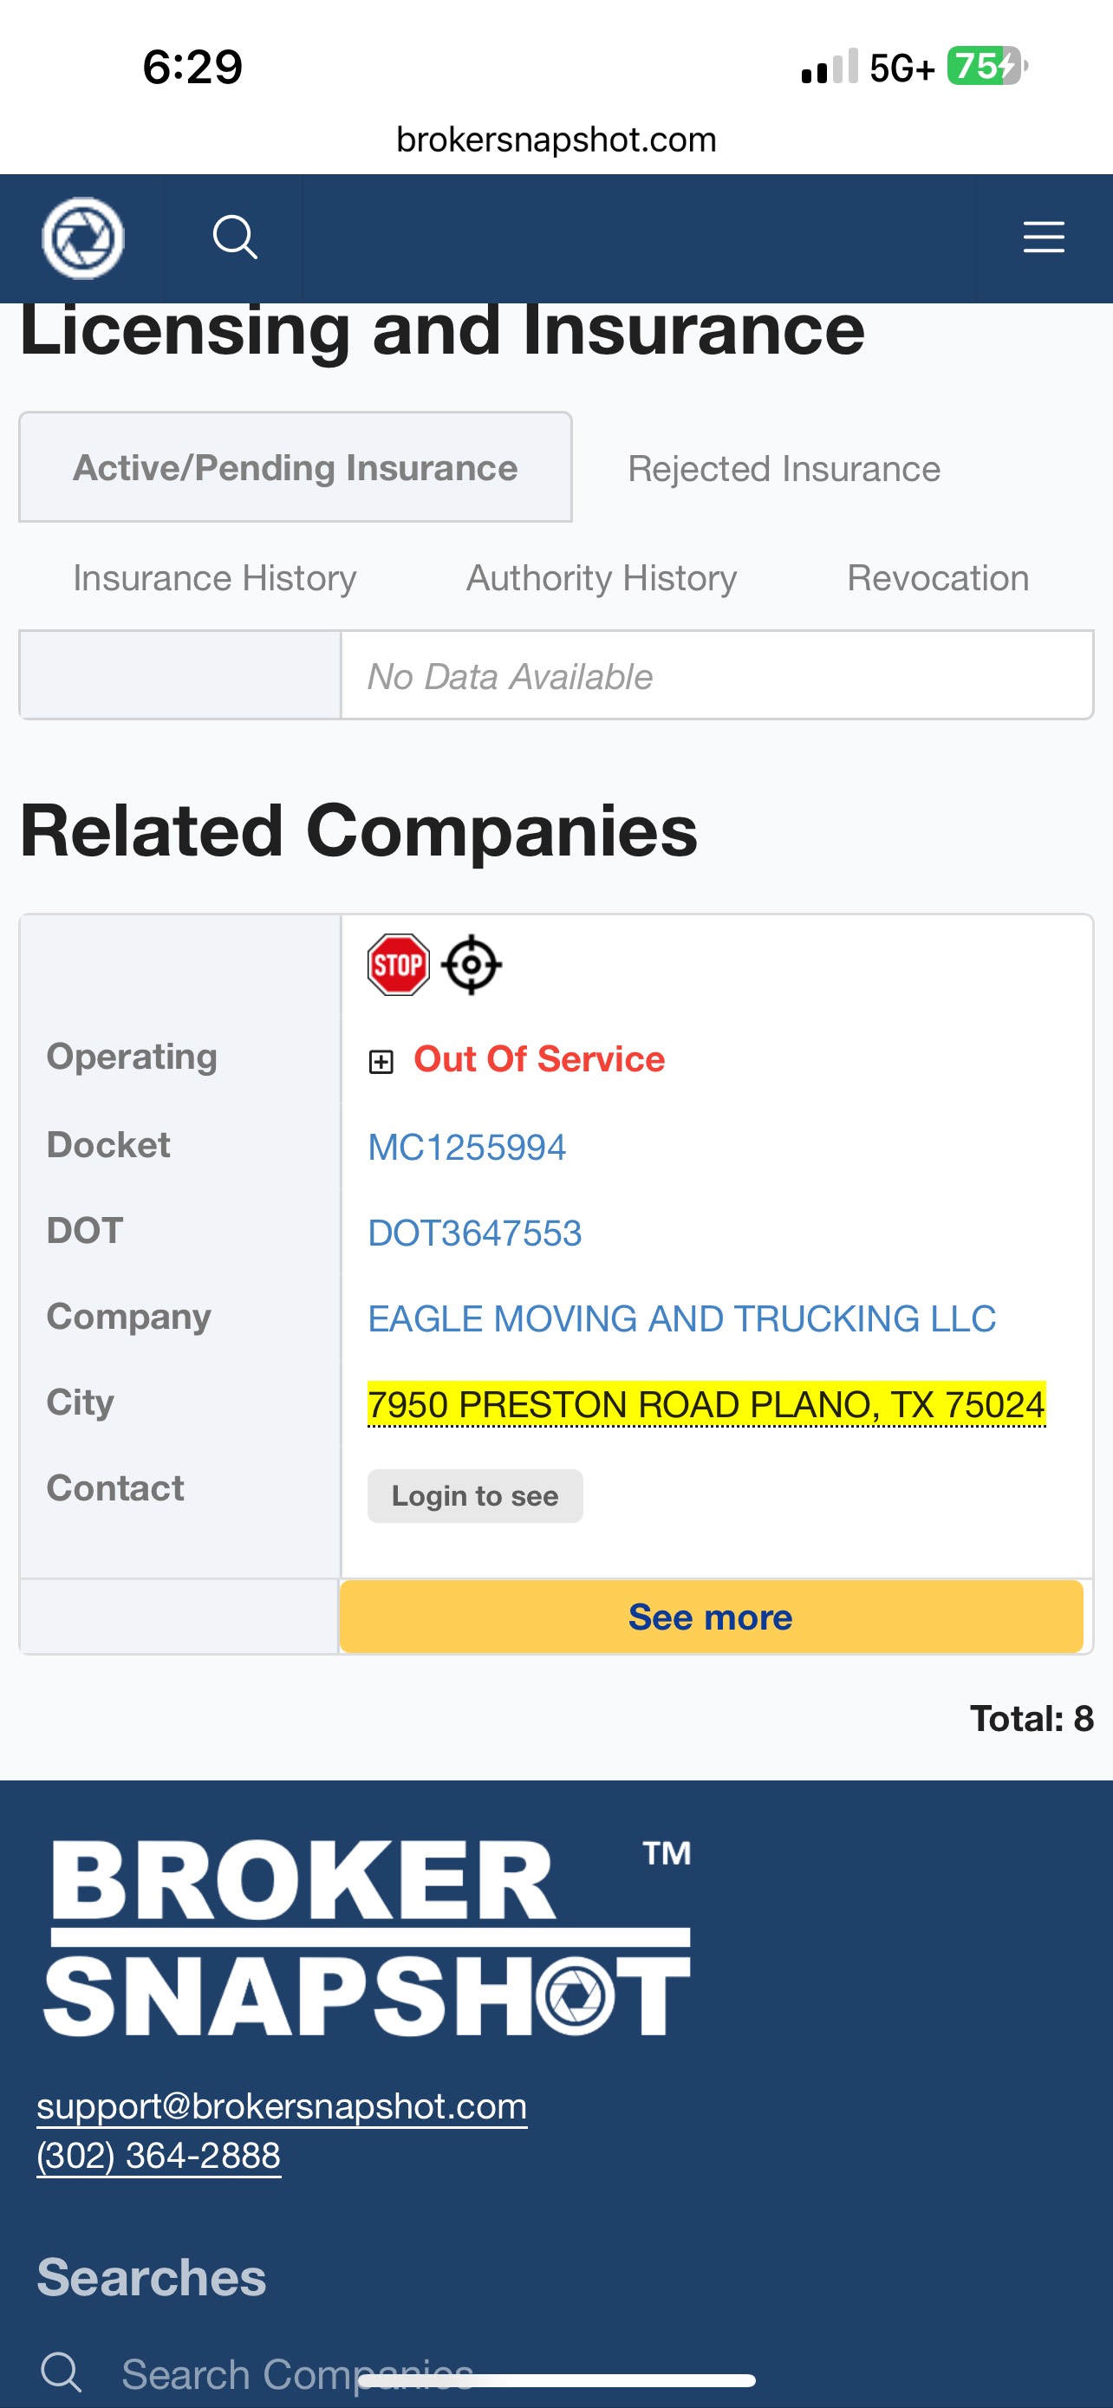Image resolution: width=1113 pixels, height=2408 pixels.
Task: Tap the footer search magnifier icon
Action: pyautogui.click(x=62, y=2372)
